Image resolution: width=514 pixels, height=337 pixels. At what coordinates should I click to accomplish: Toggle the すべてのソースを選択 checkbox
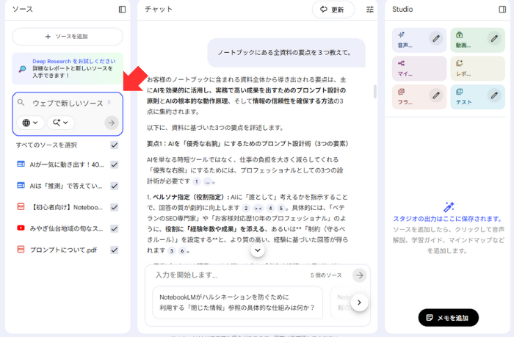pyautogui.click(x=114, y=145)
